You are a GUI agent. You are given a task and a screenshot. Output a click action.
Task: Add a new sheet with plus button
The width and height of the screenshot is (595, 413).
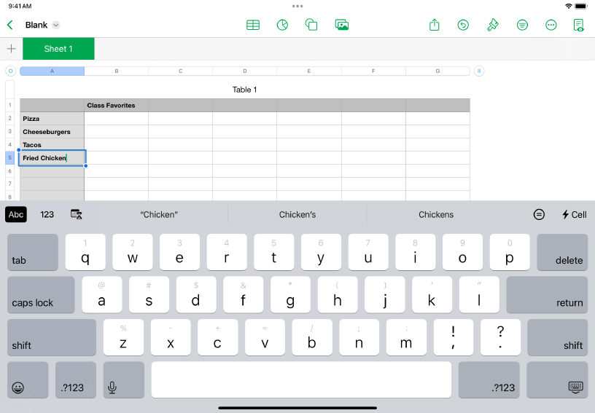point(11,49)
